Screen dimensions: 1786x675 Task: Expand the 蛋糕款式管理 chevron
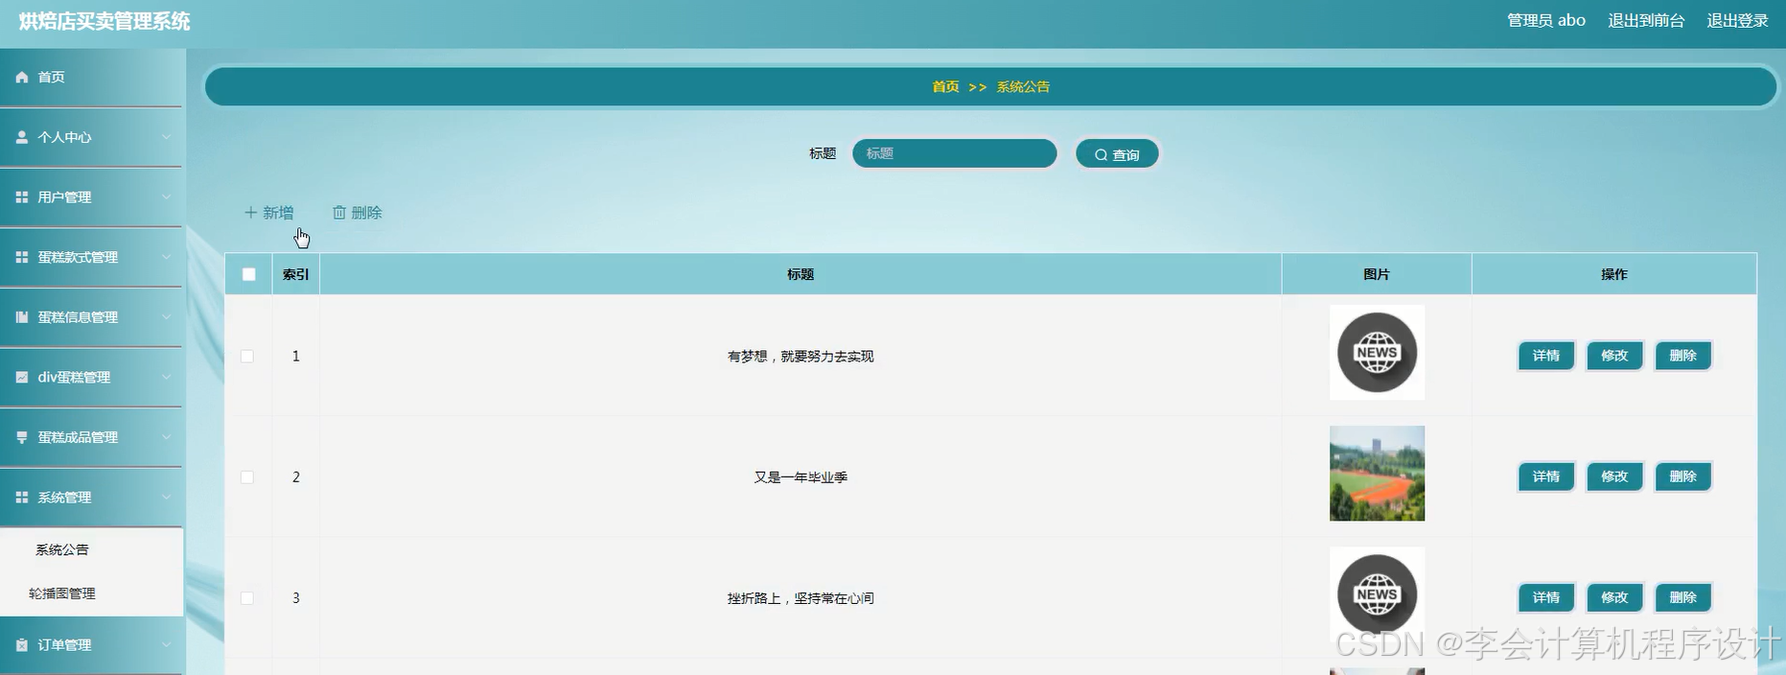coord(166,257)
